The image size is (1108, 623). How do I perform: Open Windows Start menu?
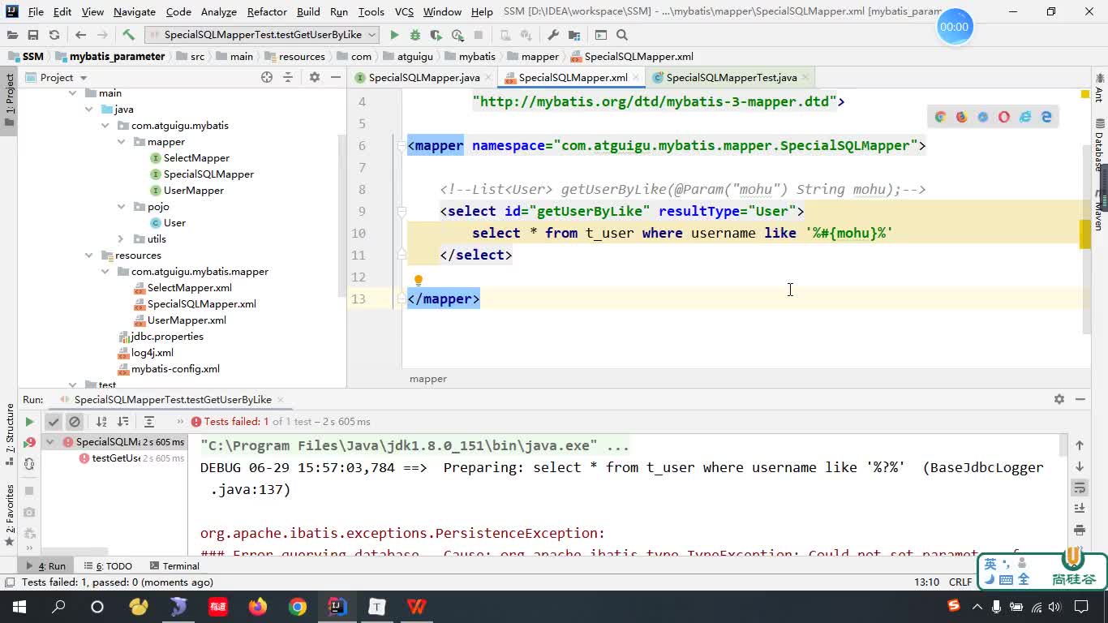[19, 607]
